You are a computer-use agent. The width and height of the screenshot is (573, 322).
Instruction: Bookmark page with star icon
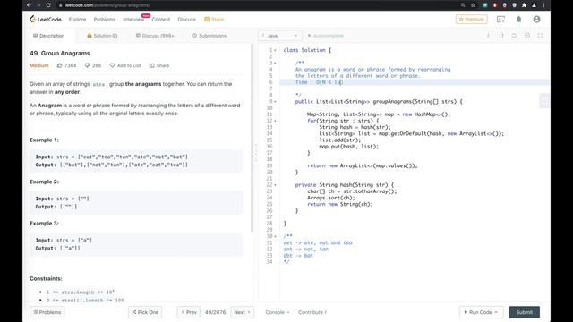[473, 5]
